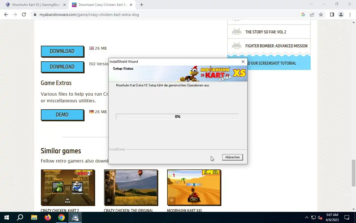Switch to Chrome in the taskbar
The height and width of the screenshot is (223, 356).
[61, 217]
